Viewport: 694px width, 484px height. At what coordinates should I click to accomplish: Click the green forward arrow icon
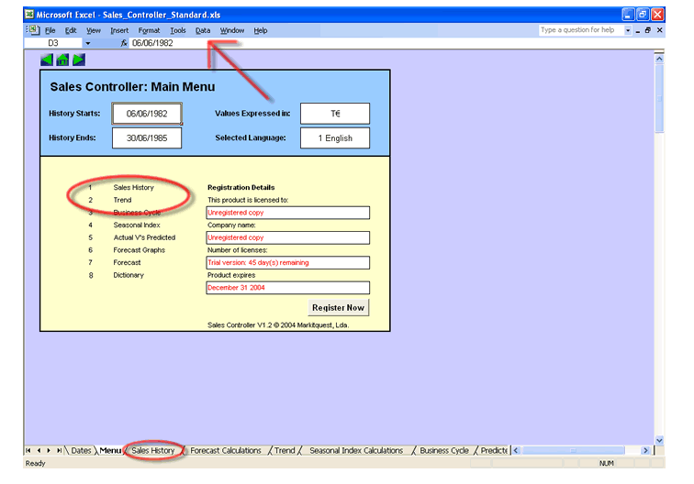click(x=79, y=60)
